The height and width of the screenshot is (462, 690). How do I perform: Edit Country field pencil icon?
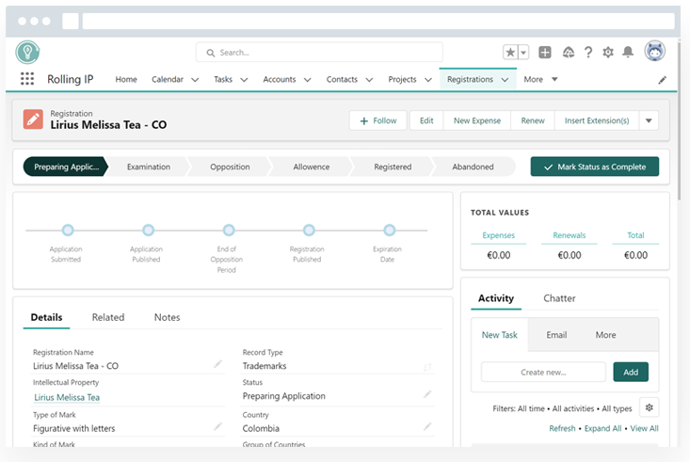pyautogui.click(x=427, y=426)
